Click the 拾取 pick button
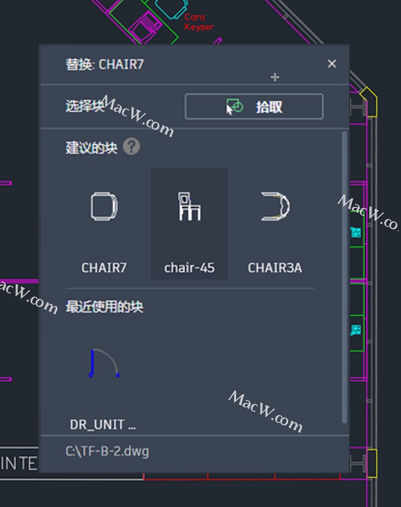The height and width of the screenshot is (507, 401). [254, 107]
